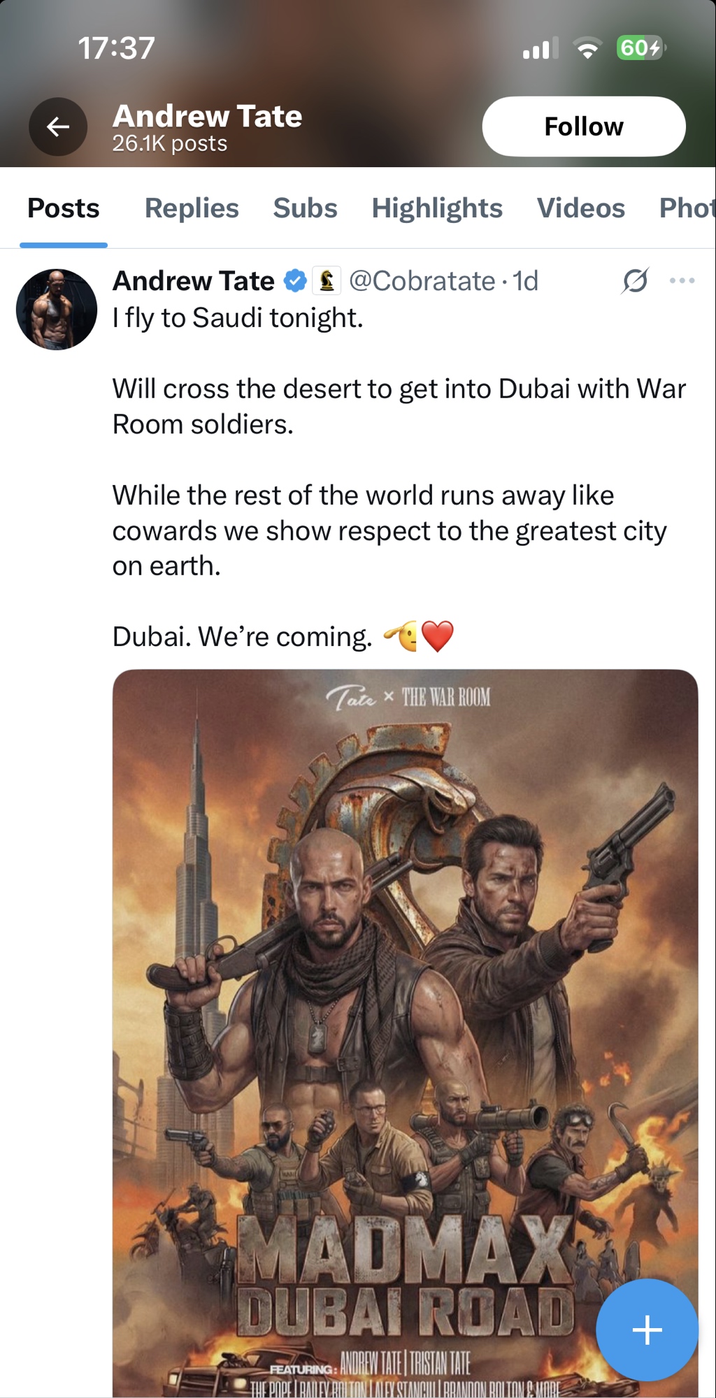Open the Highlights tab
The height and width of the screenshot is (1398, 716).
pos(437,208)
